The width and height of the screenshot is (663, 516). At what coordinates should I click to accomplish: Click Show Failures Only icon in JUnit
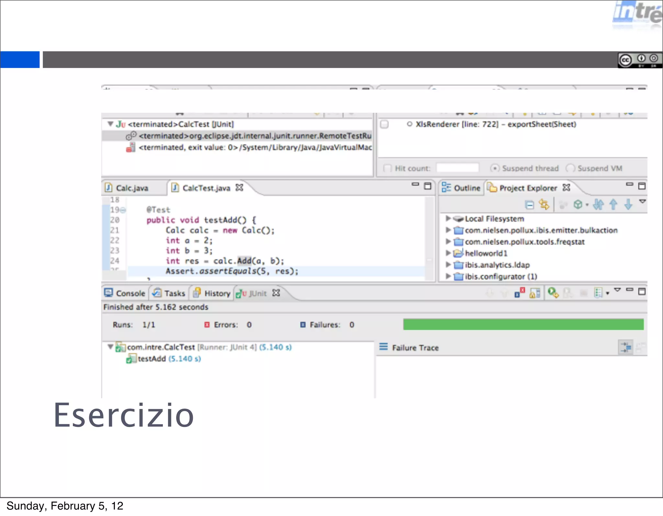pyautogui.click(x=520, y=293)
